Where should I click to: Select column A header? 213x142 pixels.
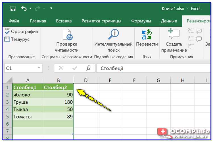(28, 80)
